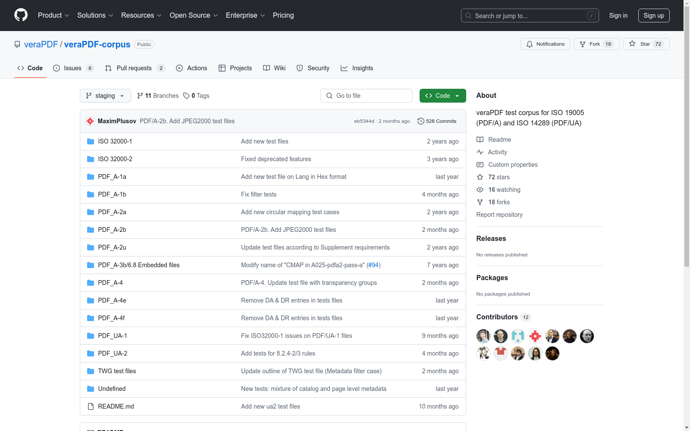Open the Packages heading link
Screen dimensions: 690x431
[x=492, y=278]
